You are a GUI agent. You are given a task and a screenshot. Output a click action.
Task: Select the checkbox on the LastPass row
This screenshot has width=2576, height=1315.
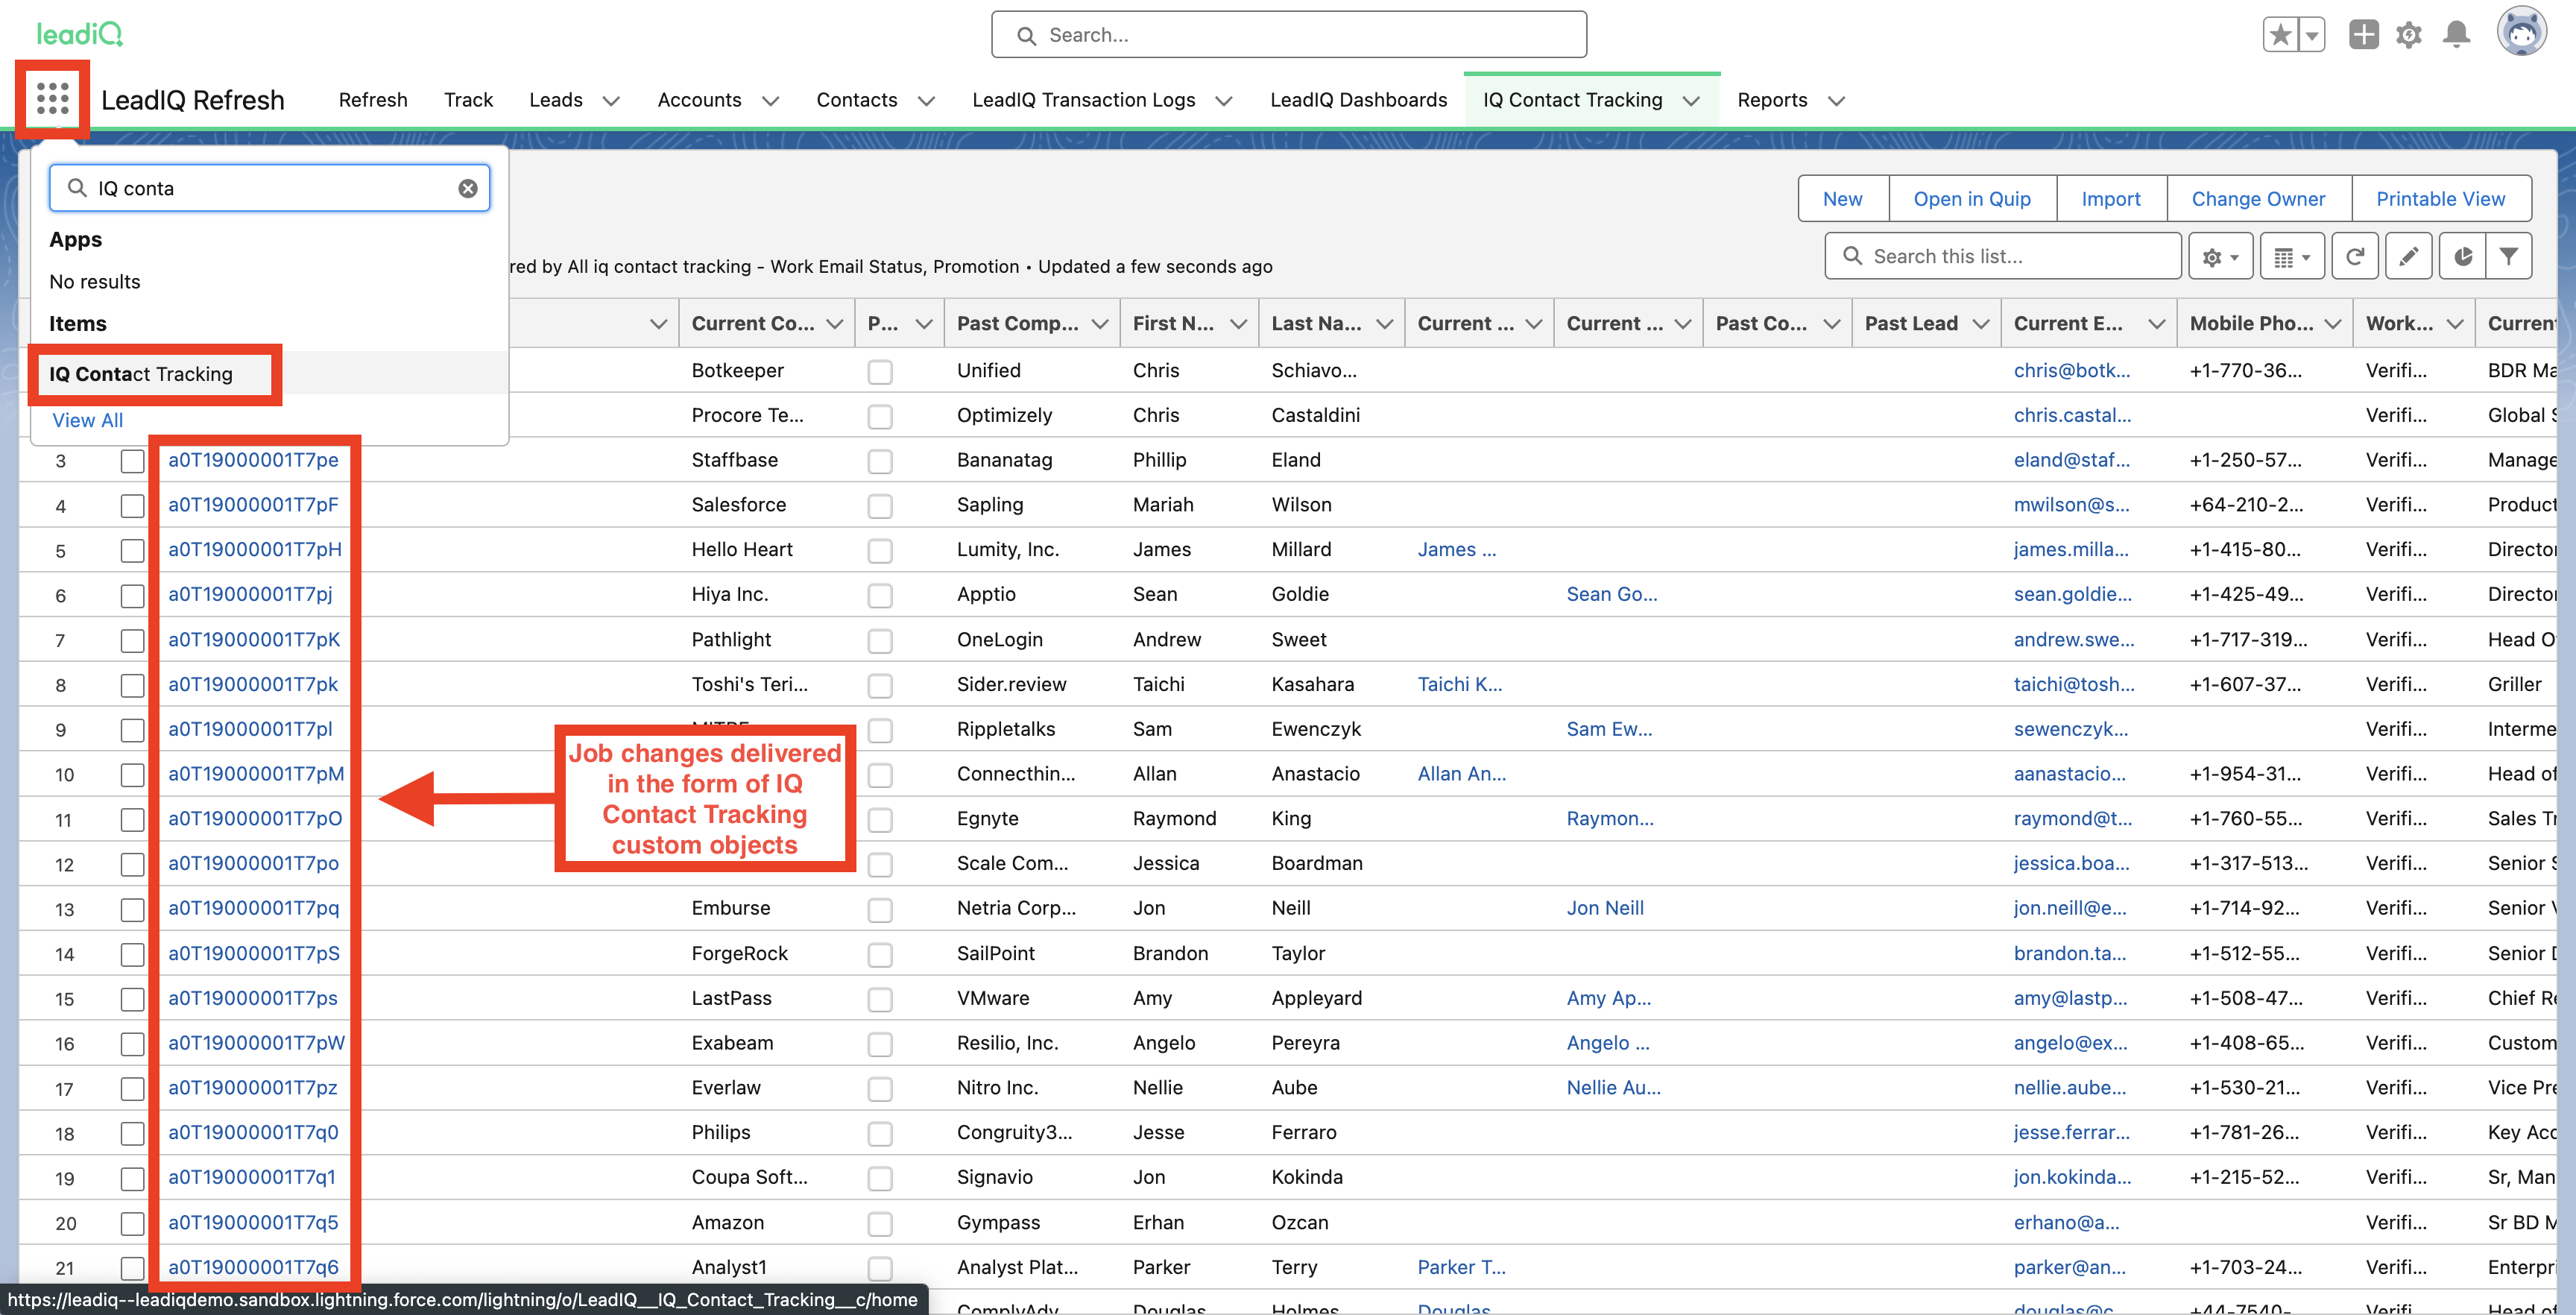coord(880,999)
